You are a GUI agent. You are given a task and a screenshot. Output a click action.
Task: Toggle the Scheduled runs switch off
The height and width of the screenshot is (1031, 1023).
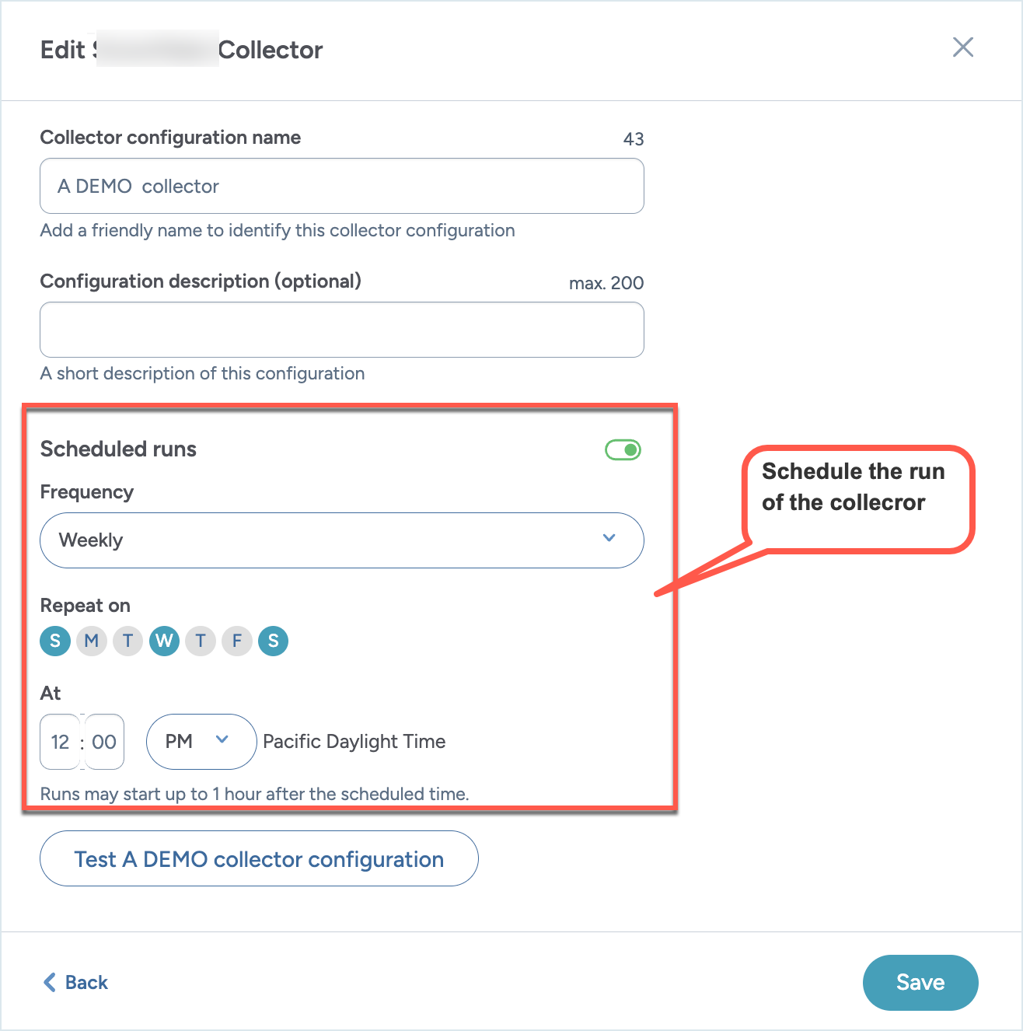pos(623,449)
